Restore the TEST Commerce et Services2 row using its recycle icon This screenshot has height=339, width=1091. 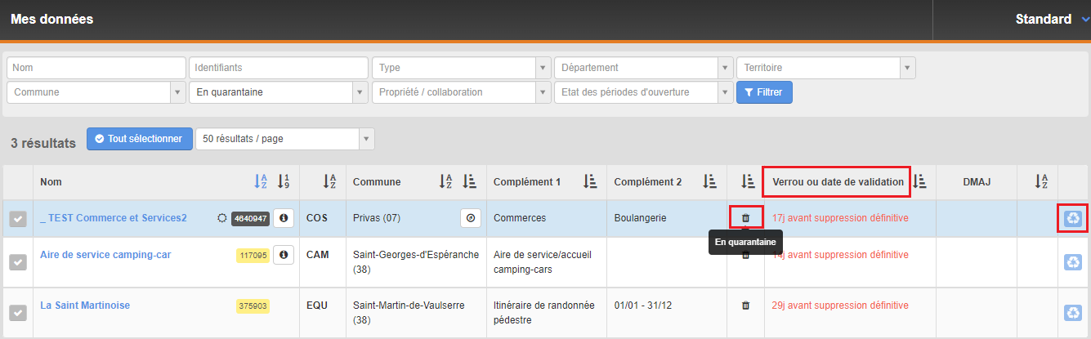(x=1073, y=218)
